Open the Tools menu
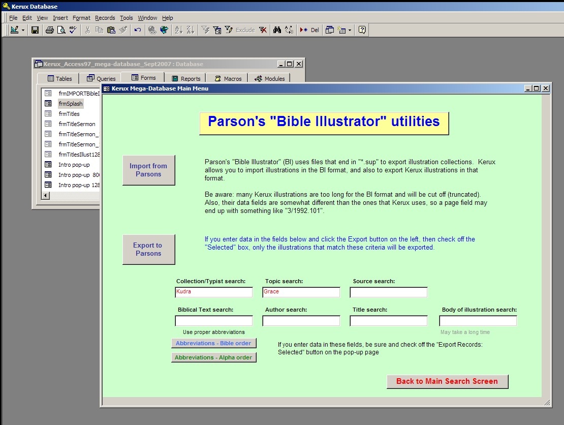Viewport: 564px width, 425px height. click(x=126, y=18)
